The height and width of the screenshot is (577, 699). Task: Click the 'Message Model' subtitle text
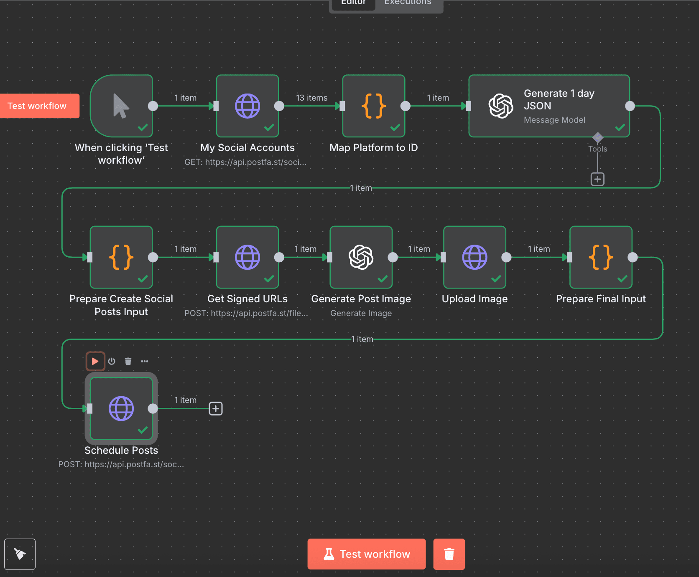pos(554,120)
